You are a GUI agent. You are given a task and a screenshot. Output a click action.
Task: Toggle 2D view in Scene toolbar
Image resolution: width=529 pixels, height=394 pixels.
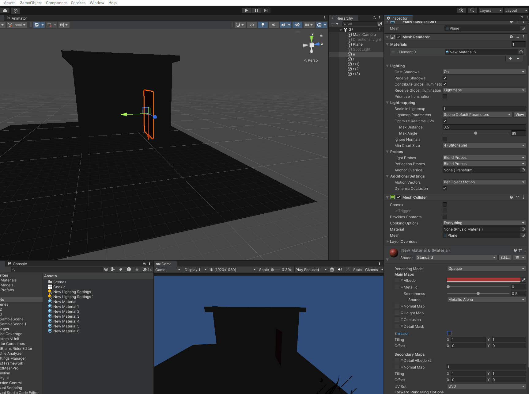click(x=251, y=25)
